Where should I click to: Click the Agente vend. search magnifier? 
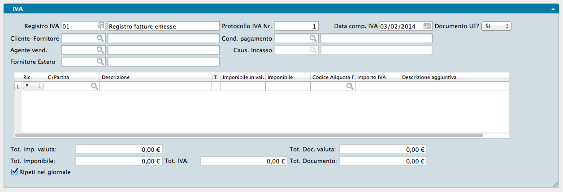coord(100,50)
